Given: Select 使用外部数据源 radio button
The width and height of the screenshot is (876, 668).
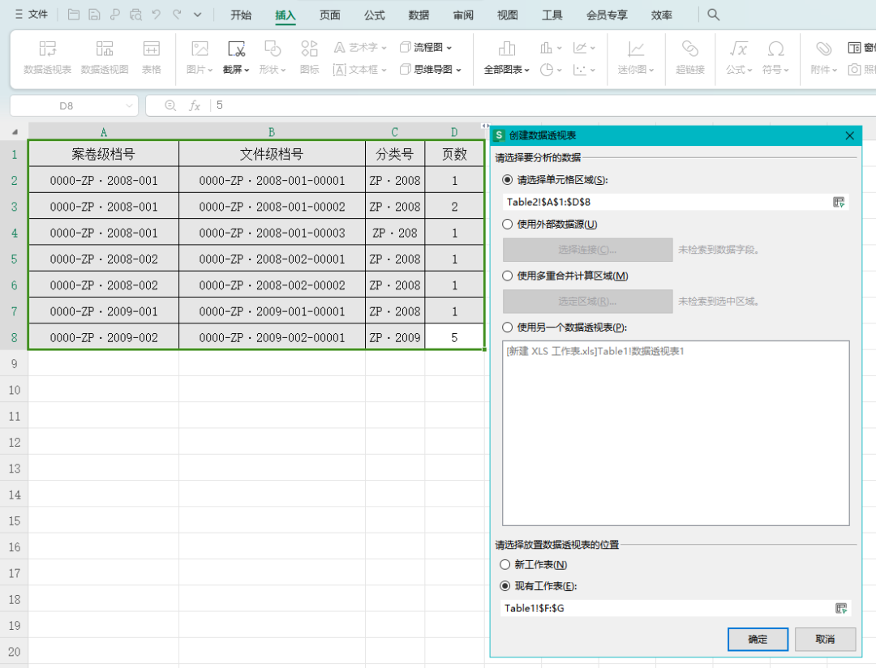Looking at the screenshot, I should pyautogui.click(x=507, y=224).
